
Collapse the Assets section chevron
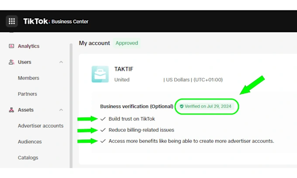tap(61, 110)
